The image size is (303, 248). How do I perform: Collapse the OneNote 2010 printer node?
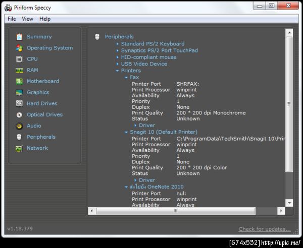(126, 187)
